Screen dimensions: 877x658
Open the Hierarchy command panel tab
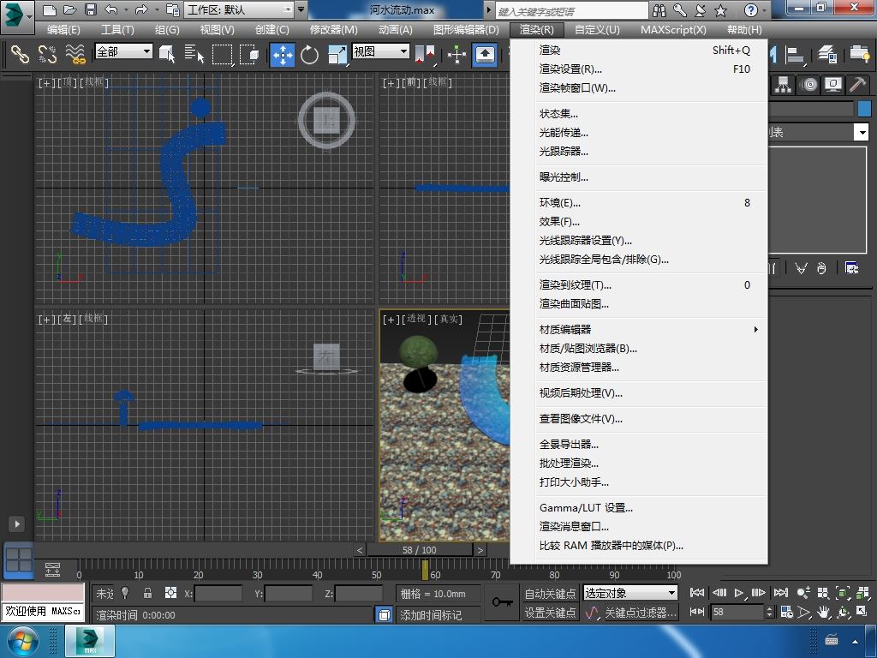point(783,85)
